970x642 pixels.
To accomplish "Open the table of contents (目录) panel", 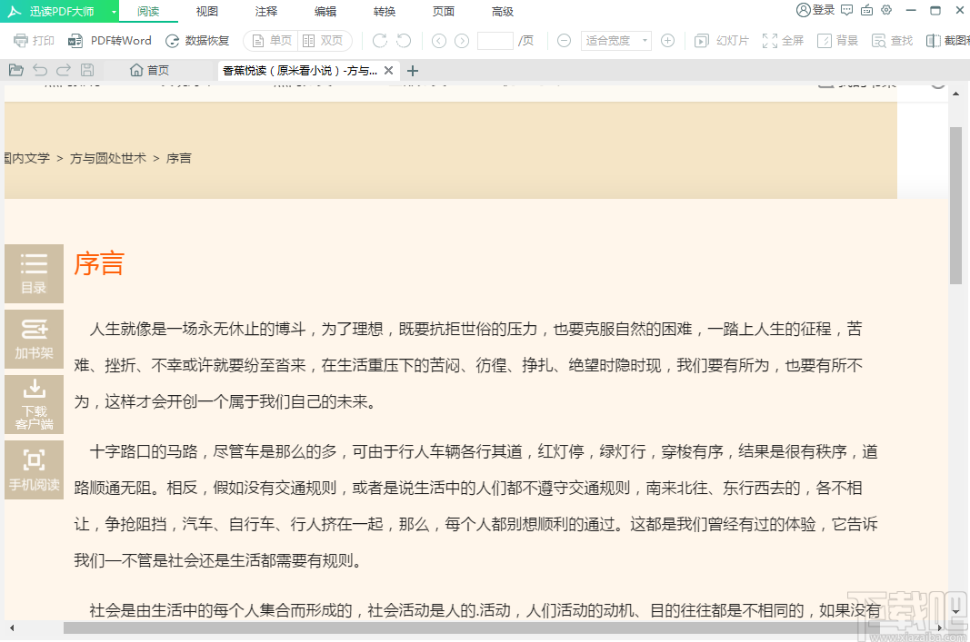I will pyautogui.click(x=34, y=273).
